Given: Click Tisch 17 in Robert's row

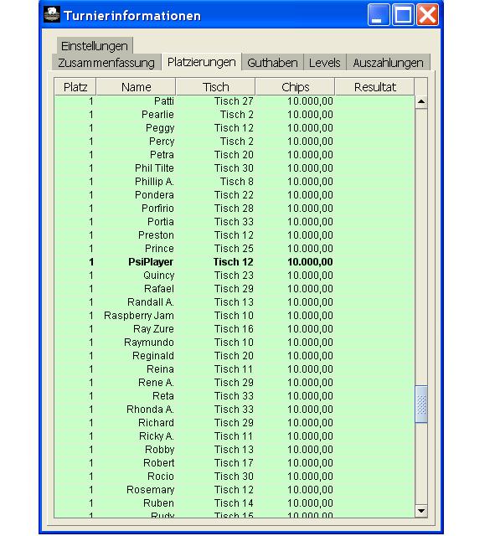Looking at the screenshot, I should click(x=234, y=463).
